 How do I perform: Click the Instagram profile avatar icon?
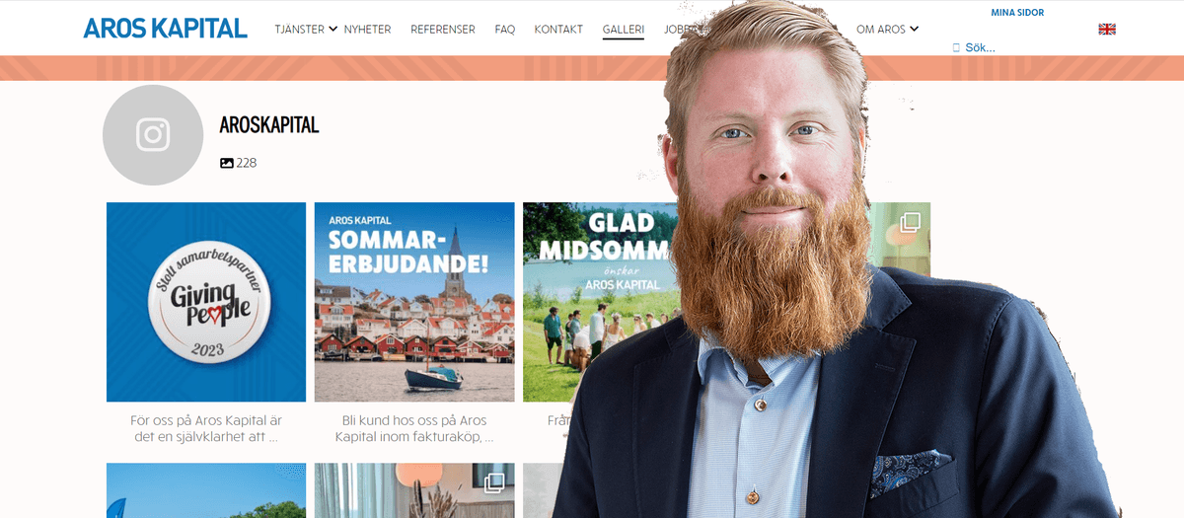coord(153,135)
